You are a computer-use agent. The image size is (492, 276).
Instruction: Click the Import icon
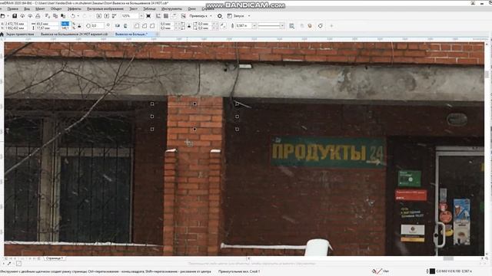(x=99, y=15)
